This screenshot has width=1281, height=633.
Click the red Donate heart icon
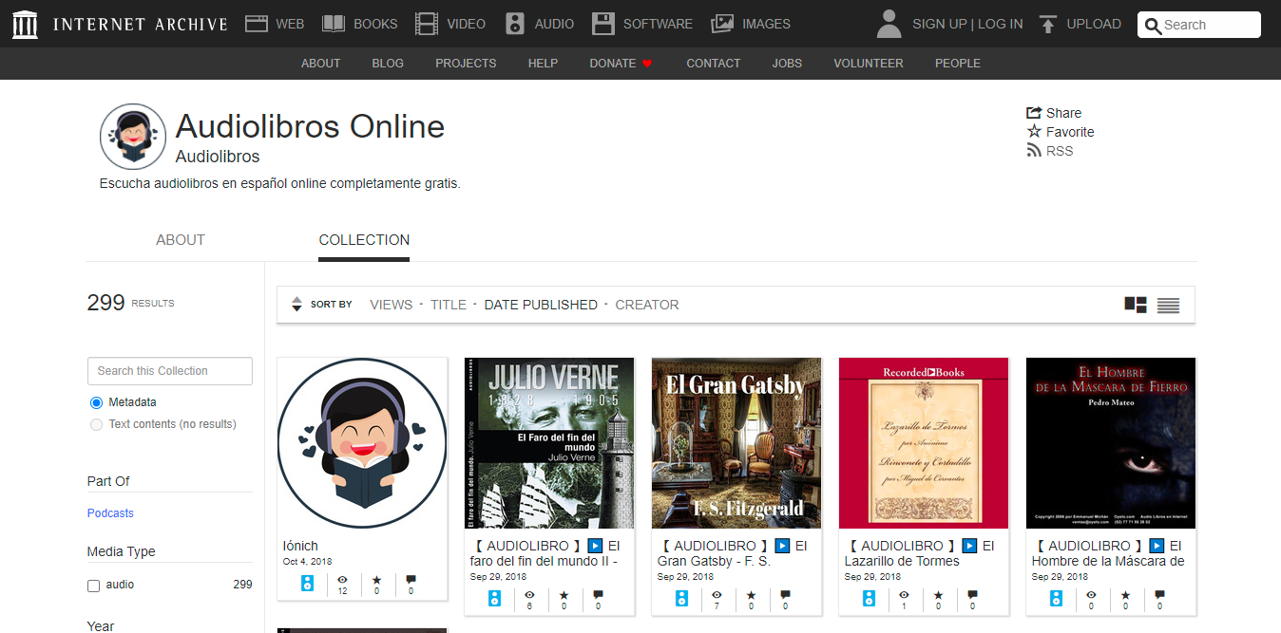pos(647,64)
